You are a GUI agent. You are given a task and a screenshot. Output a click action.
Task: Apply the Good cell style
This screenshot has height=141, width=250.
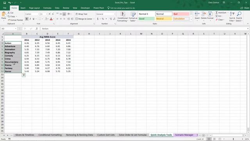click(146, 19)
